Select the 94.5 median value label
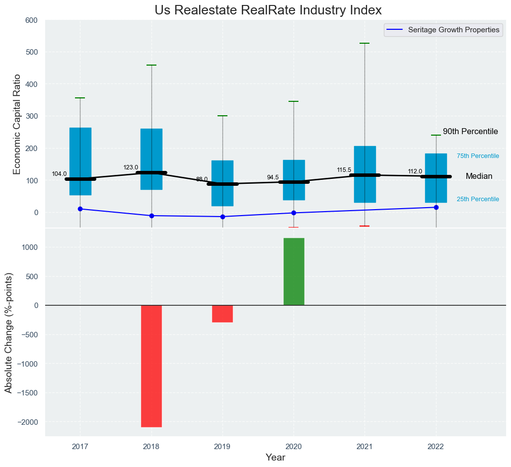This screenshot has height=467, width=511. (x=273, y=177)
